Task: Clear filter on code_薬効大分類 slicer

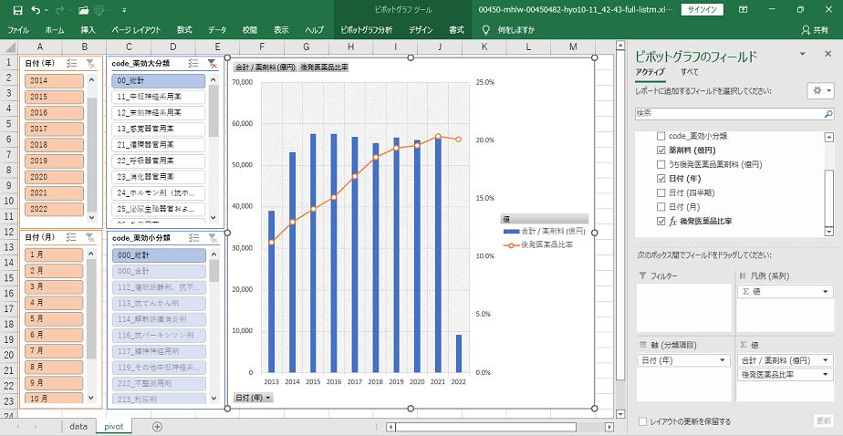Action: pyautogui.click(x=212, y=63)
